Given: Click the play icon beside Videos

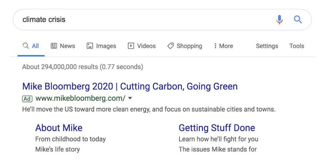Looking at the screenshot, I should (131, 46).
